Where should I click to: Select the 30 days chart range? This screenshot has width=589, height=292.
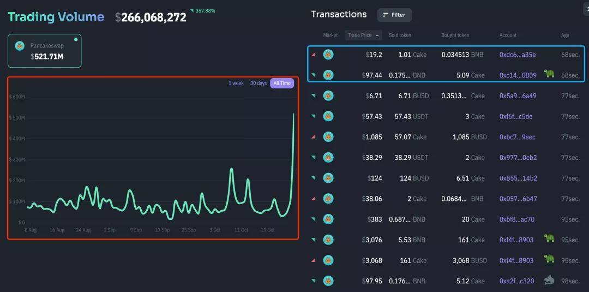[259, 84]
